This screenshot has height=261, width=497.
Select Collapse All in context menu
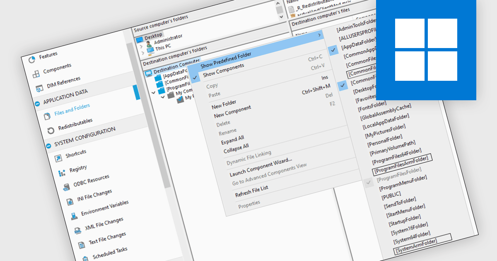(236, 148)
